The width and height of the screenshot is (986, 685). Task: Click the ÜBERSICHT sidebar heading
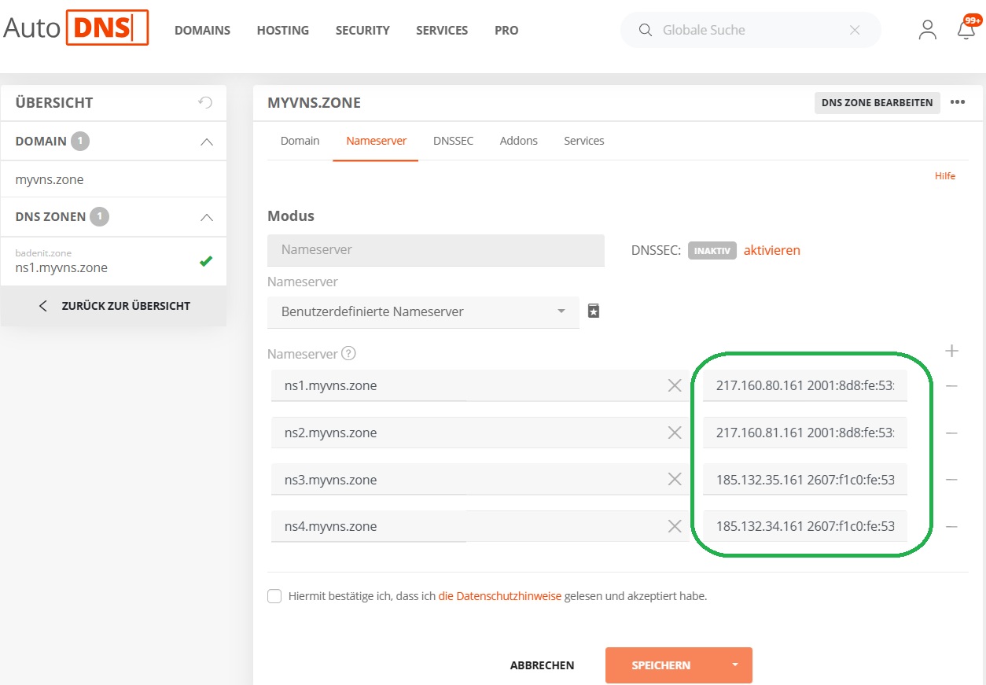tap(54, 102)
